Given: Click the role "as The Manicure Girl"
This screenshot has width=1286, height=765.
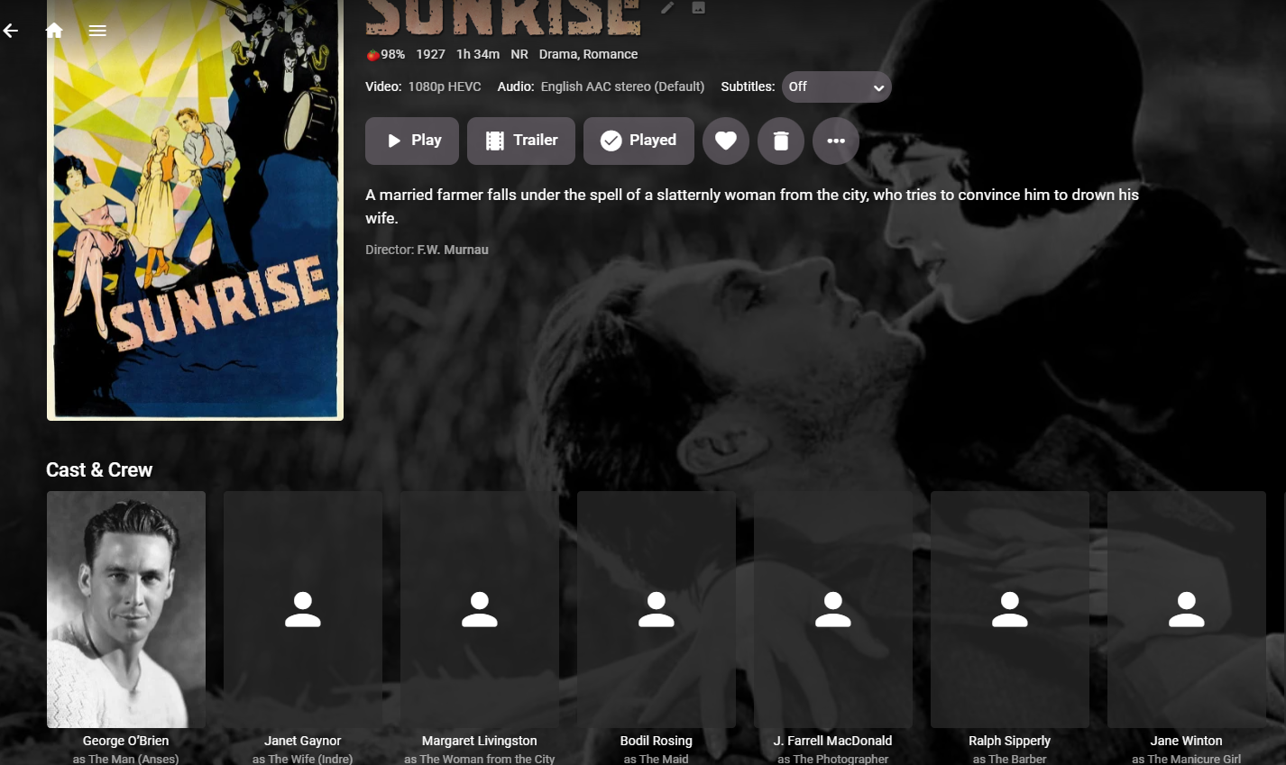Looking at the screenshot, I should coord(1187,759).
